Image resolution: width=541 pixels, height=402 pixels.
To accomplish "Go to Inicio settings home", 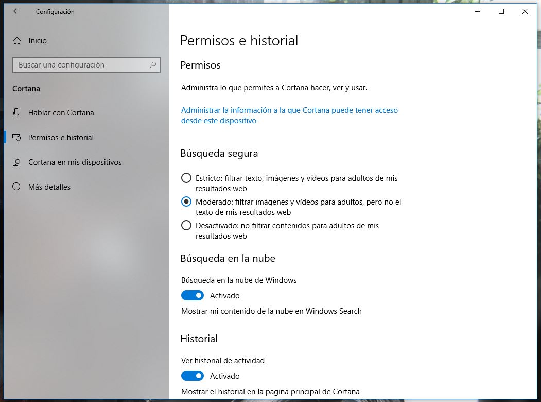I will tap(37, 41).
